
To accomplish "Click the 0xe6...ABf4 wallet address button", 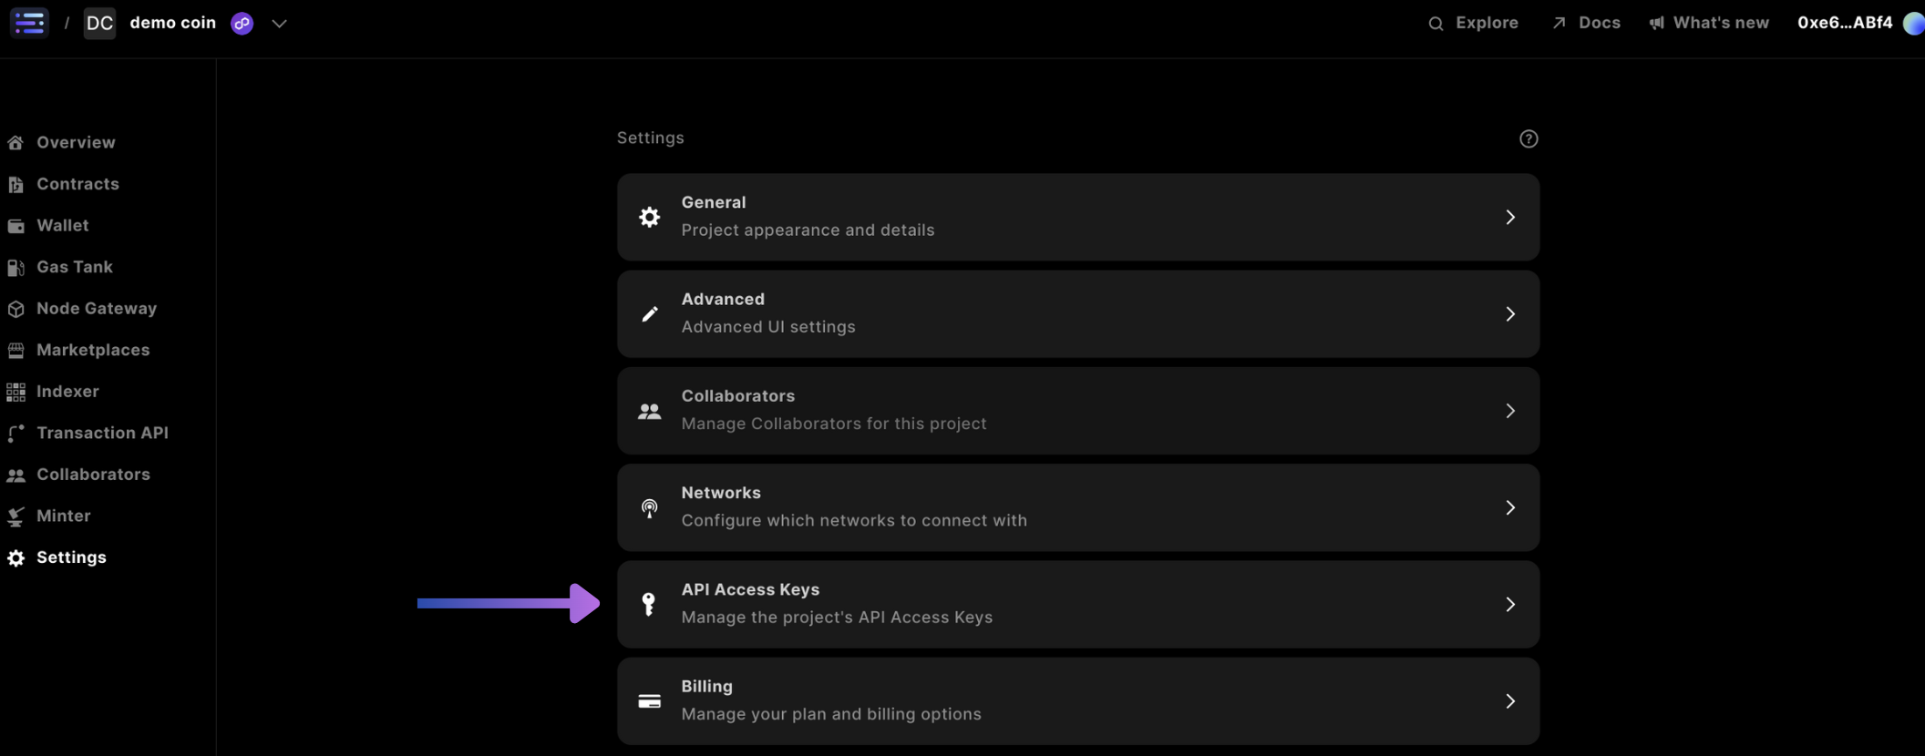I will click(x=1845, y=23).
